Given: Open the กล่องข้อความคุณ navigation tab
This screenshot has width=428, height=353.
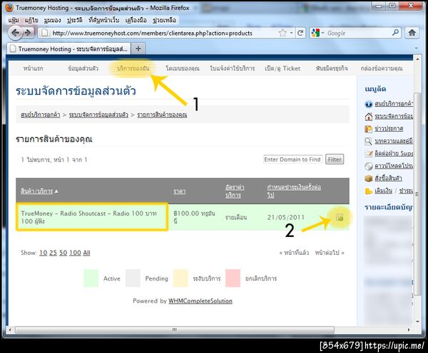Looking at the screenshot, I should pyautogui.click(x=382, y=68).
